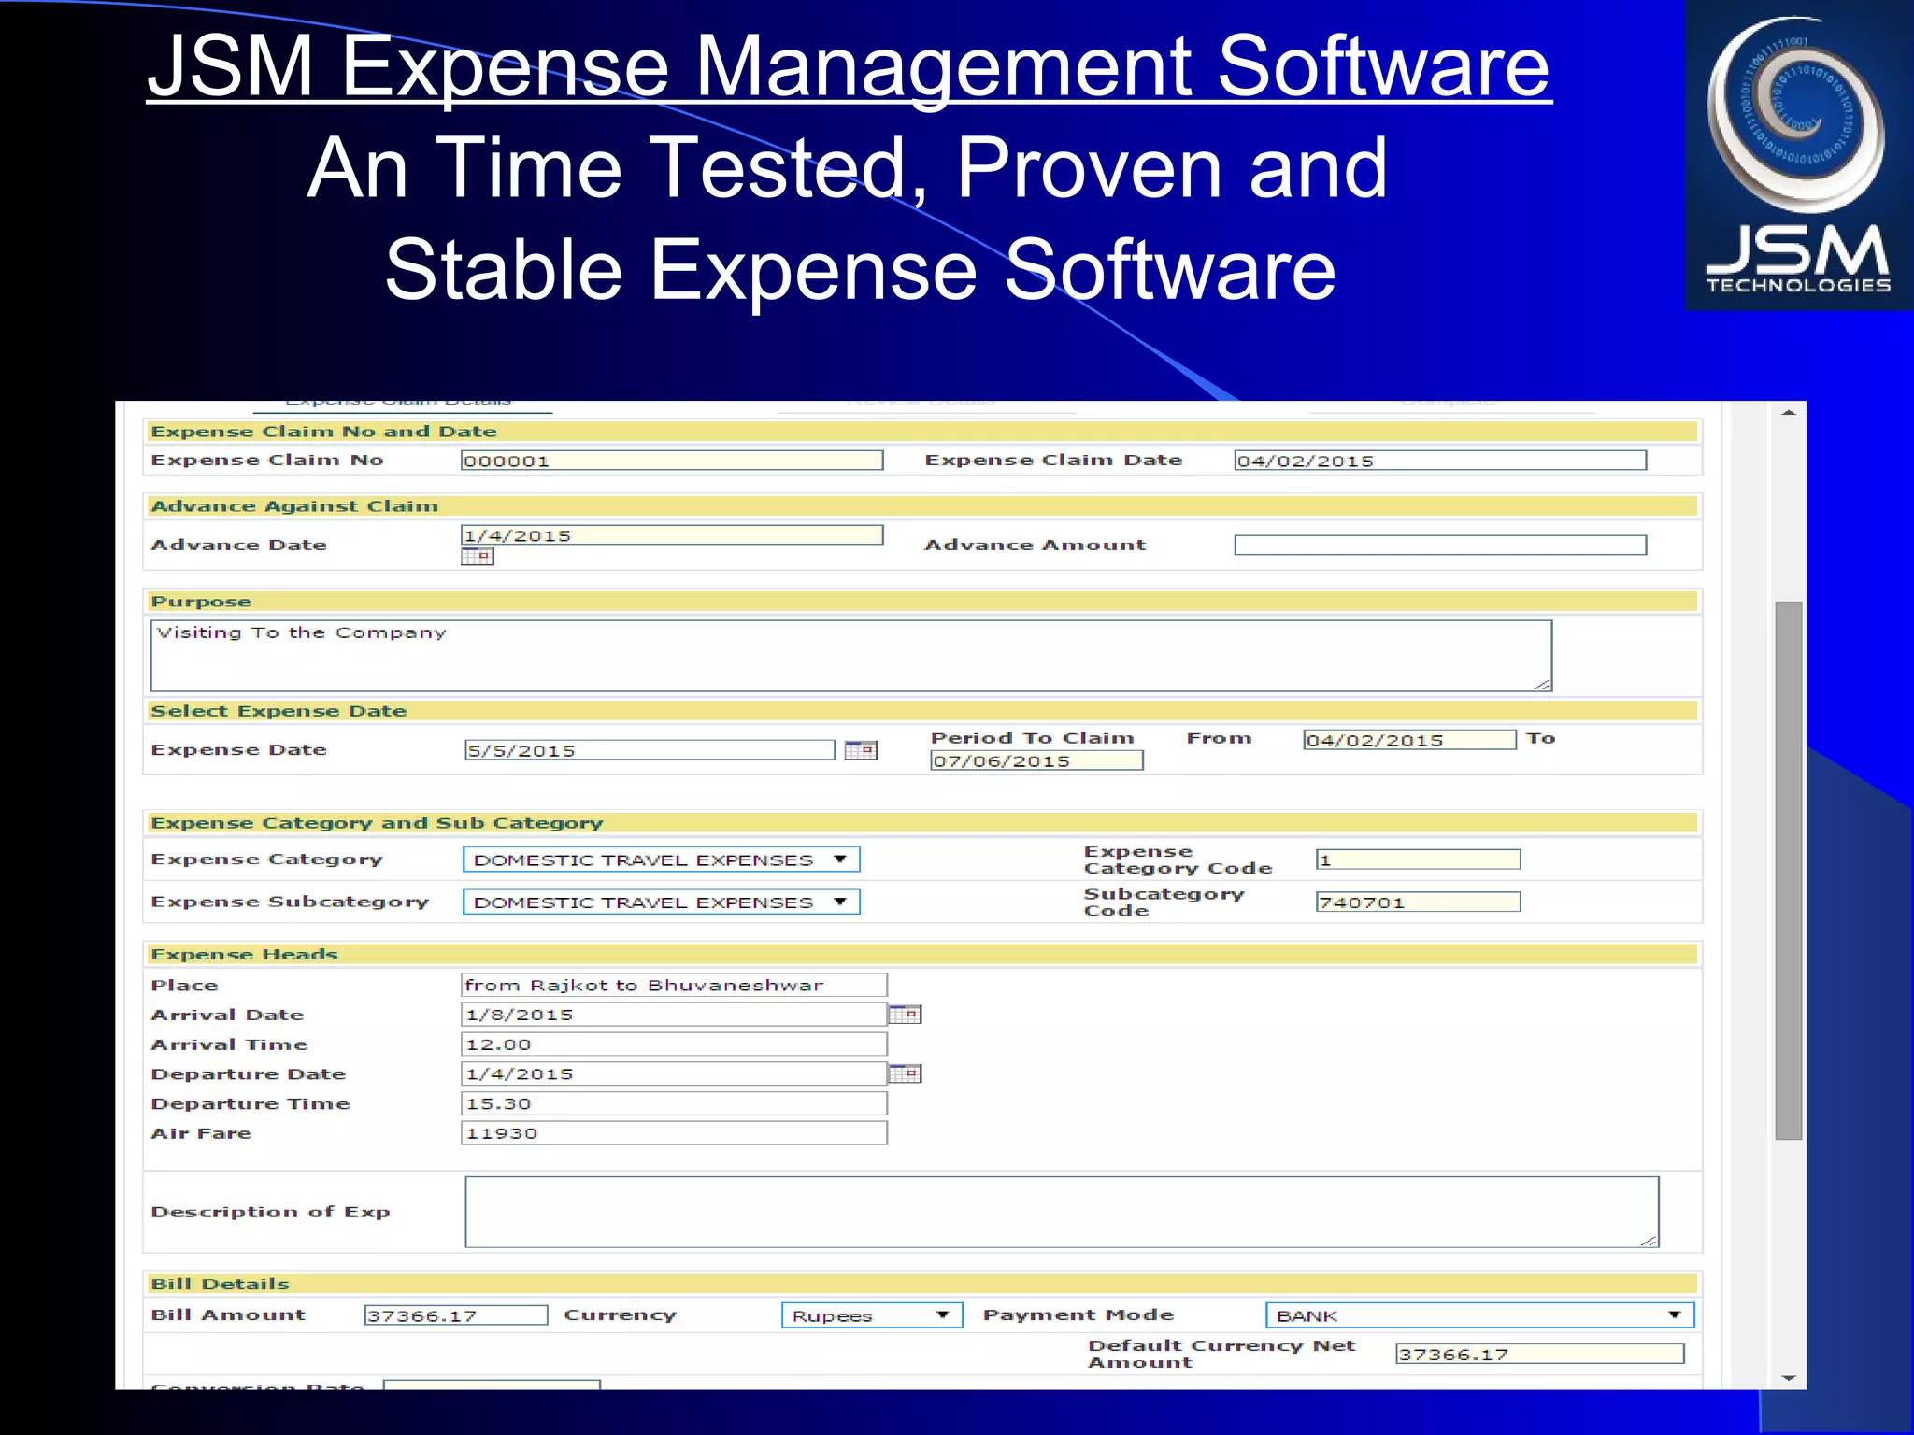Click the Air Fare field 11930
This screenshot has height=1435, width=1914.
(674, 1133)
